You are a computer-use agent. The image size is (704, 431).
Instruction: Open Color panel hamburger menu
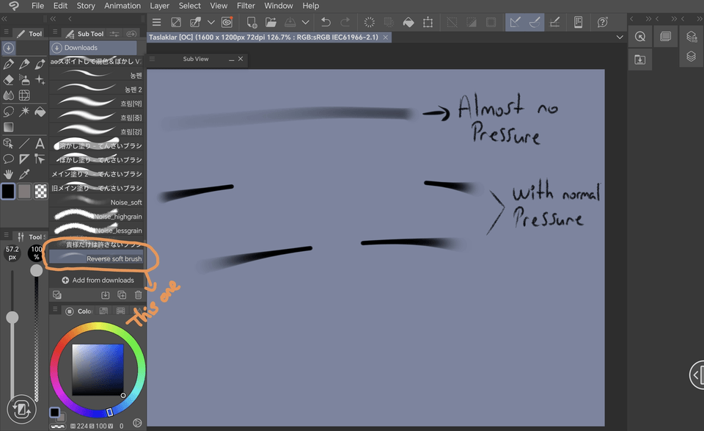[x=55, y=310]
